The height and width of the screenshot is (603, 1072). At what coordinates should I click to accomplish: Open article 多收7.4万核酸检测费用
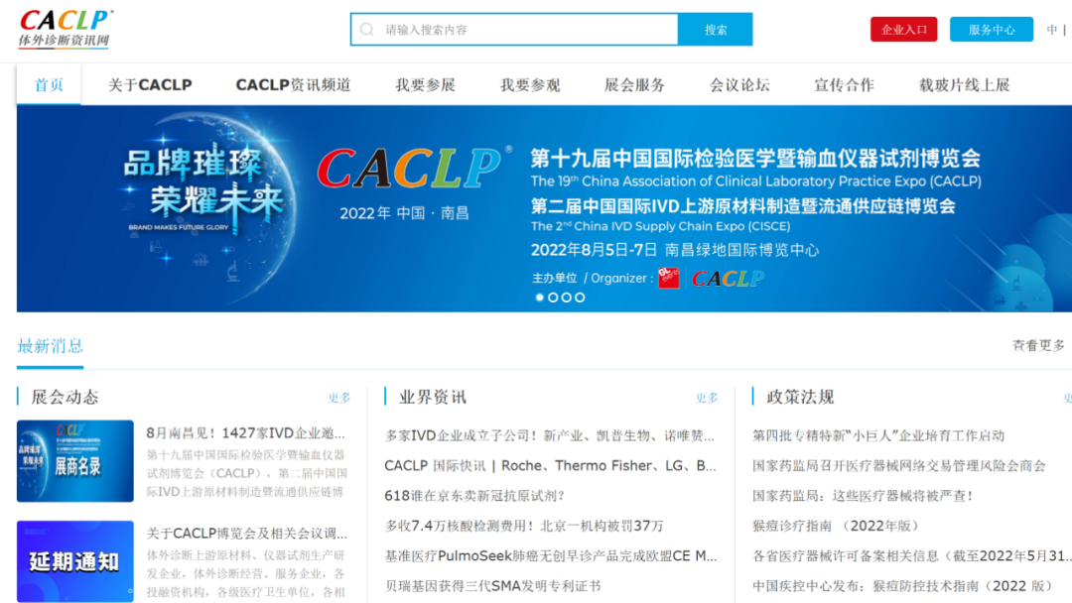tap(524, 526)
